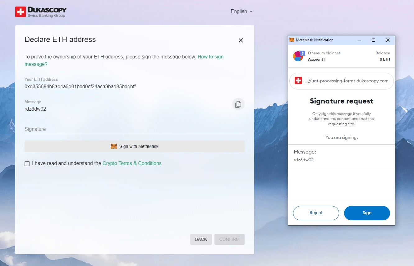Click the BACK button
The width and height of the screenshot is (414, 266).
coord(201,239)
